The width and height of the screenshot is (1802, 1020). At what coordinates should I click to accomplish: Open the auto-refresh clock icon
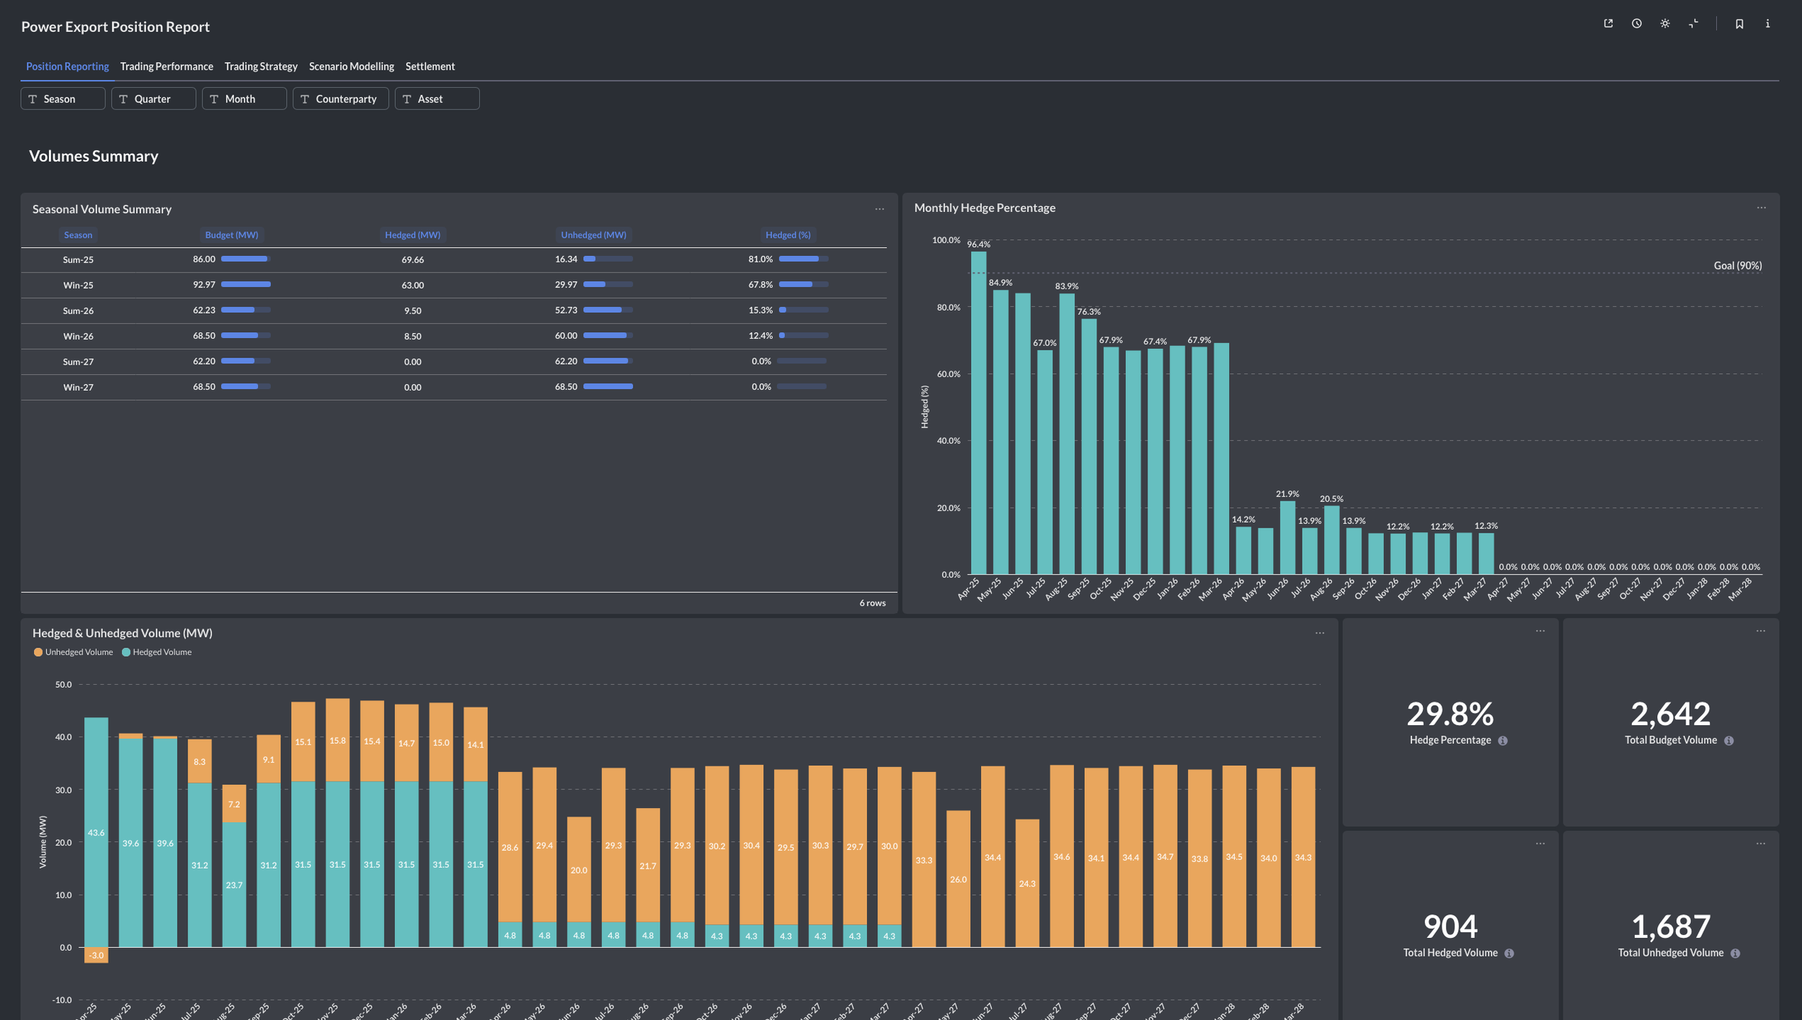pyautogui.click(x=1637, y=24)
